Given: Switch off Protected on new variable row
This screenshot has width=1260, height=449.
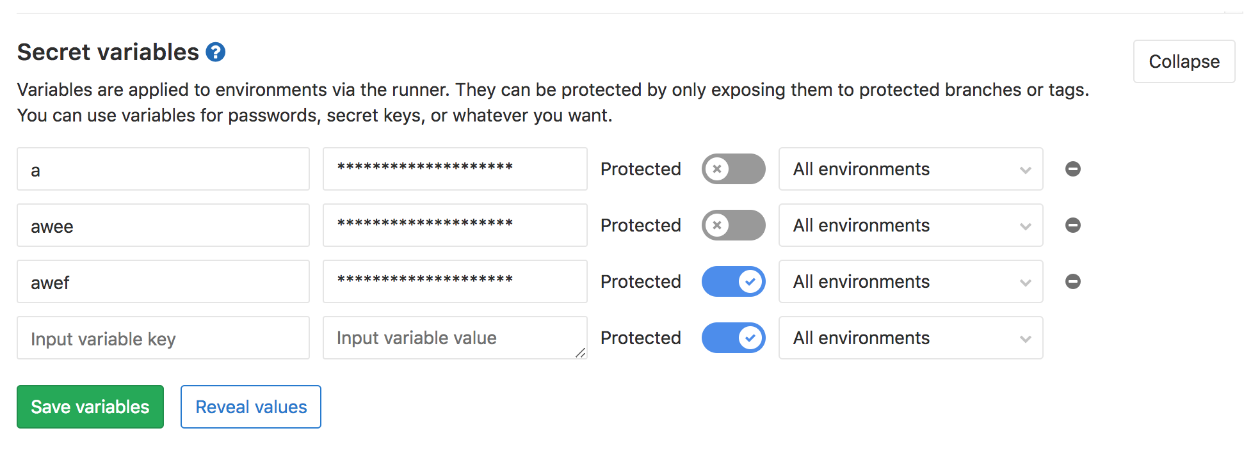Looking at the screenshot, I should pos(733,338).
